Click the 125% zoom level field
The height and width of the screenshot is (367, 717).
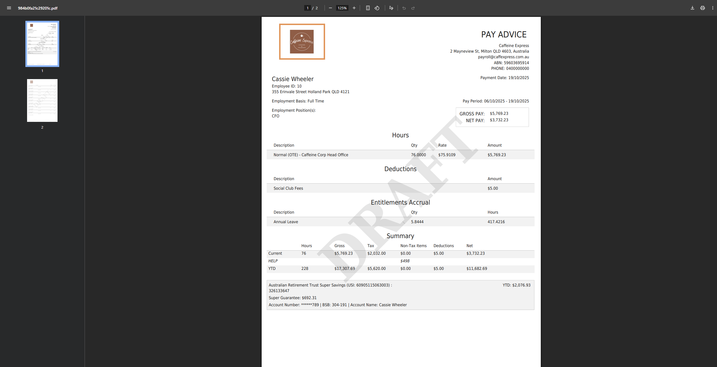(342, 8)
